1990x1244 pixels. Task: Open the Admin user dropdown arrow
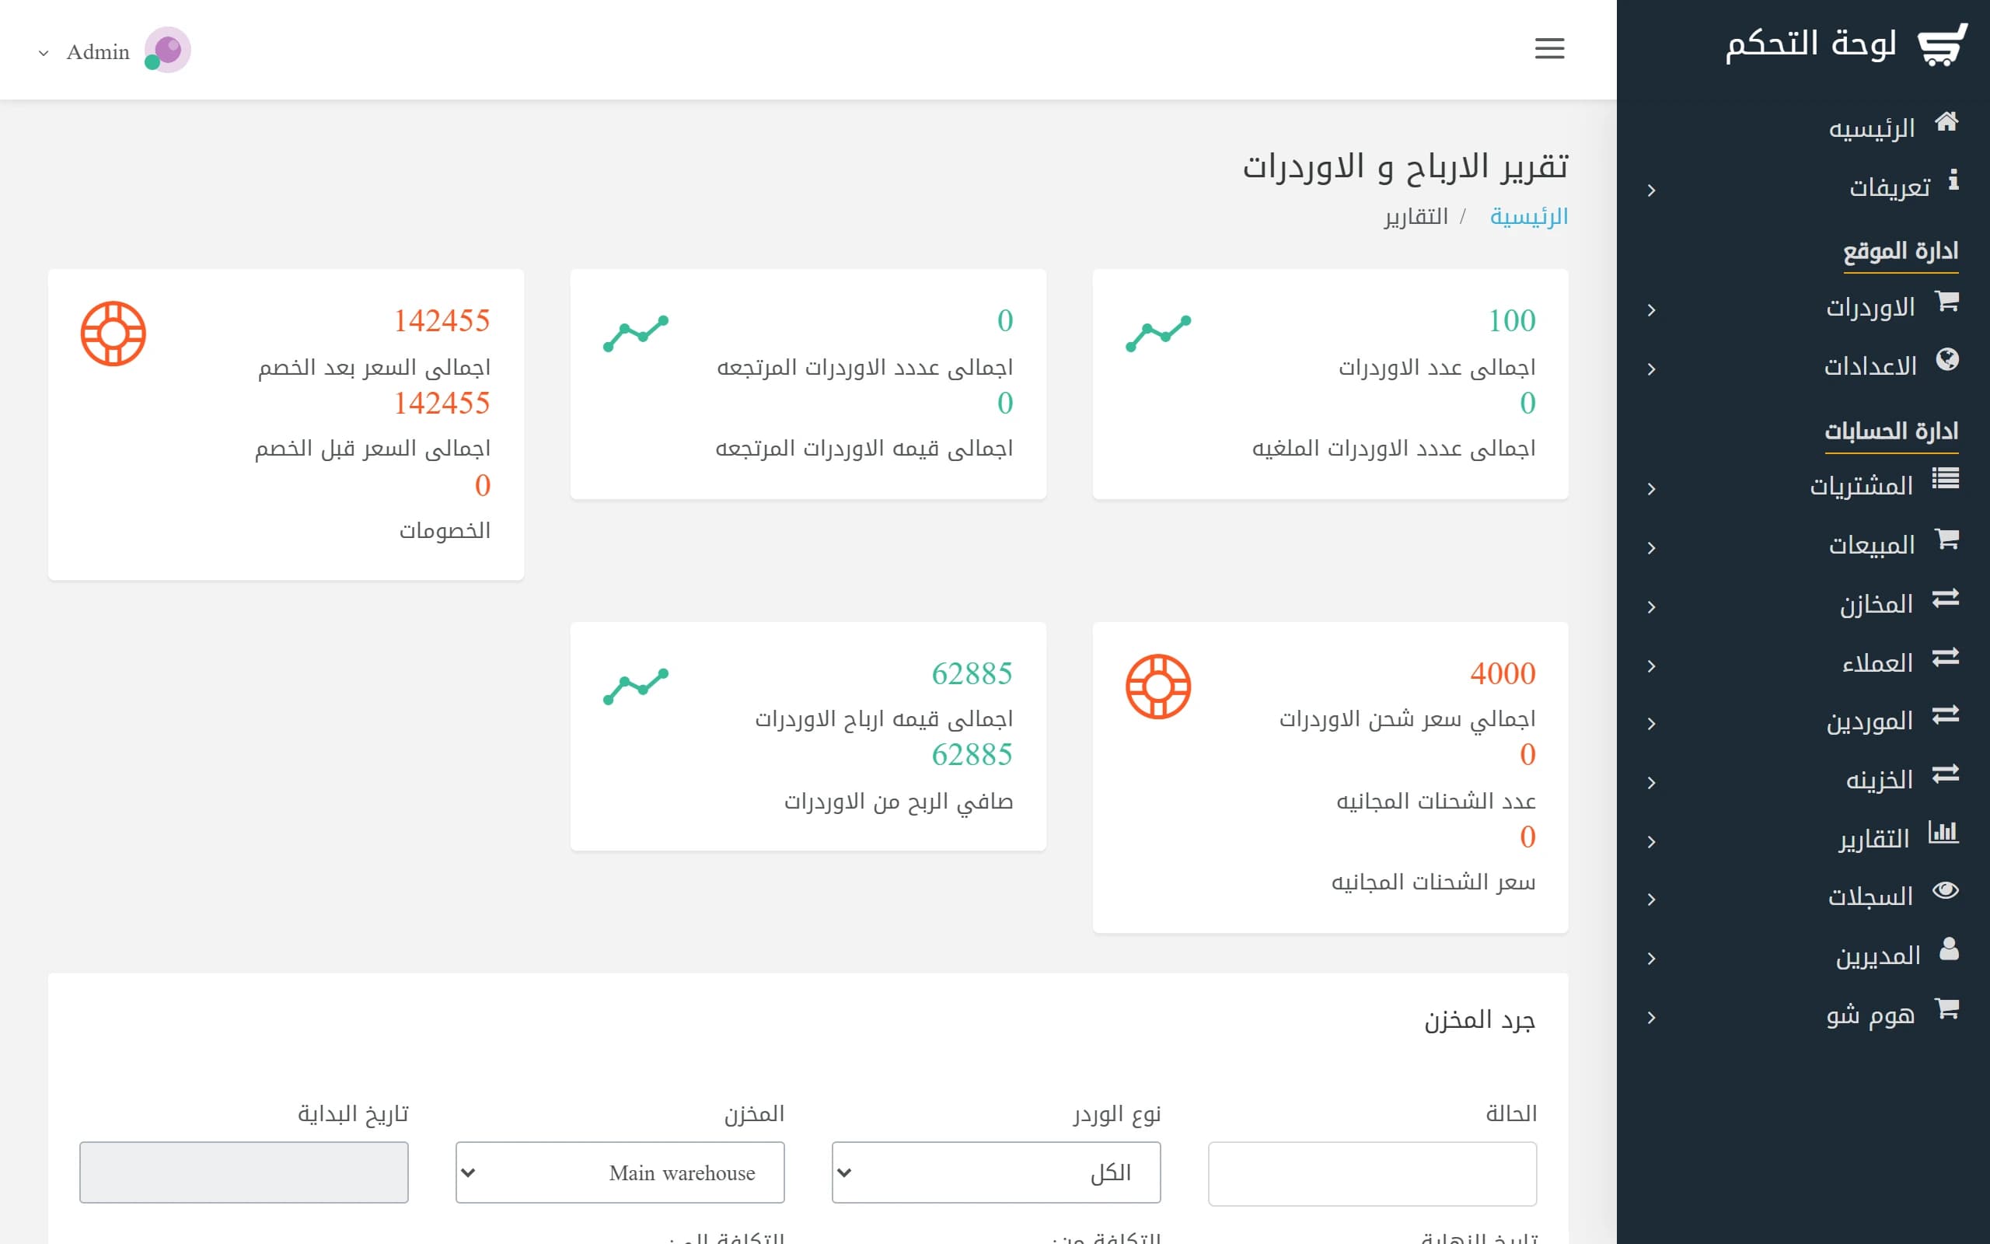44,53
